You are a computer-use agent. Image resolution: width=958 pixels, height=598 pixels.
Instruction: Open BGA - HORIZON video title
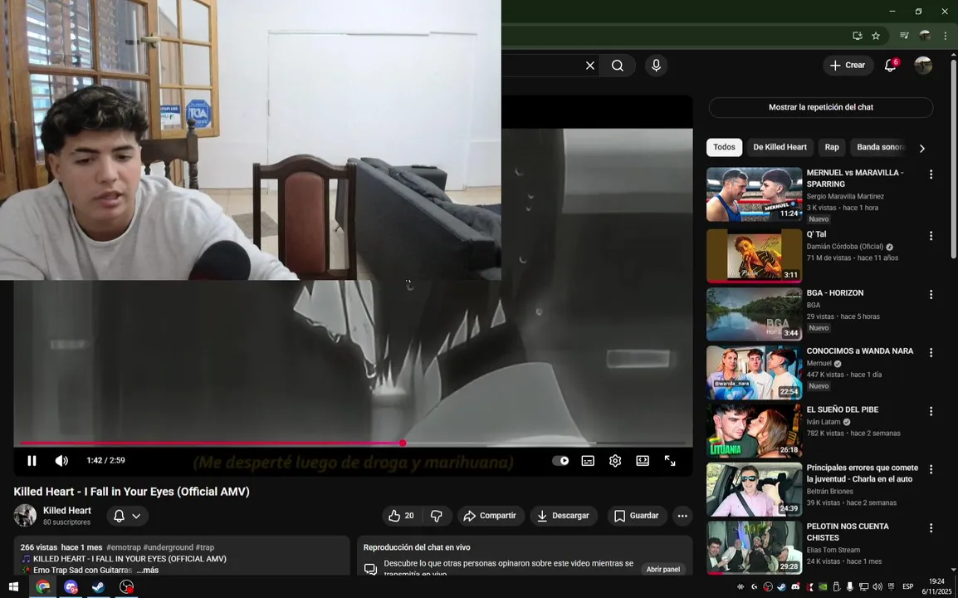pos(834,293)
